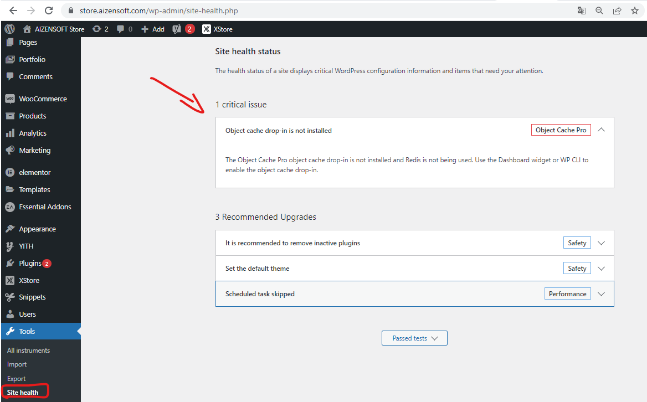The height and width of the screenshot is (402, 647).
Task: Click the Appearance paintbrush icon
Action: tap(11, 229)
